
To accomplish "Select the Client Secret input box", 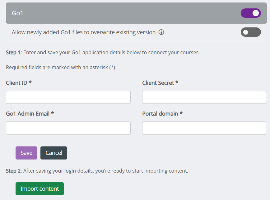I will click(204, 97).
